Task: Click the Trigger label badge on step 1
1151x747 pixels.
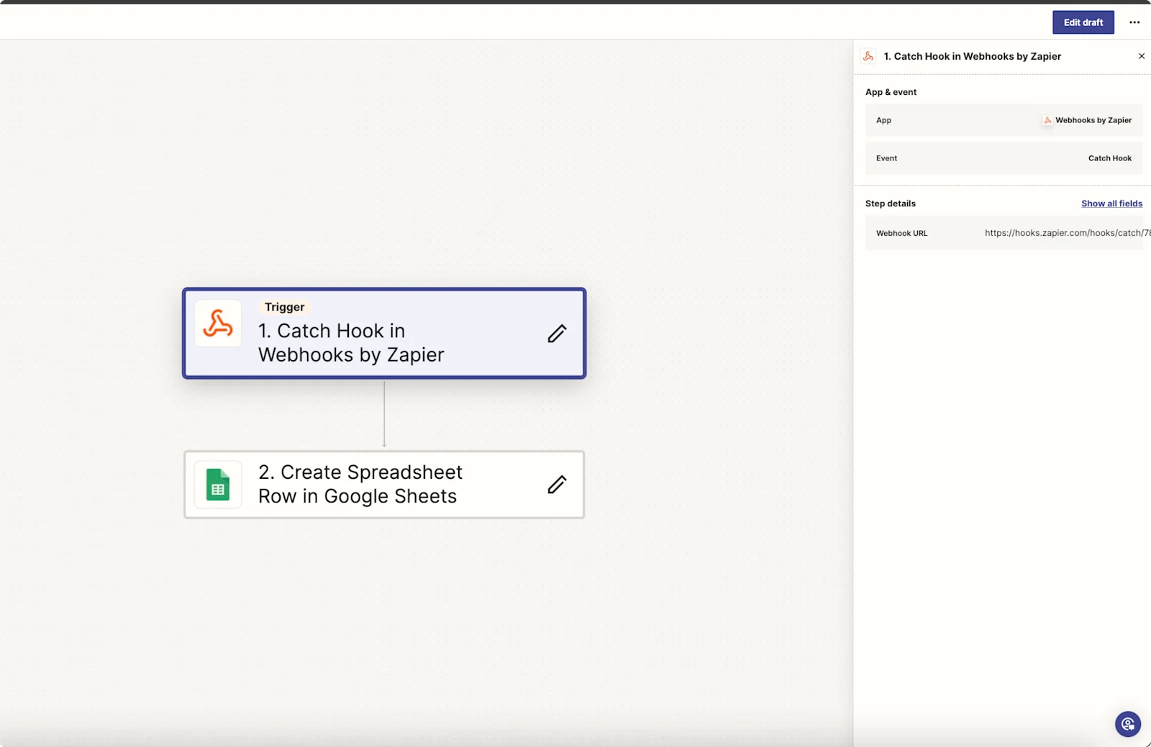Action: click(x=284, y=306)
